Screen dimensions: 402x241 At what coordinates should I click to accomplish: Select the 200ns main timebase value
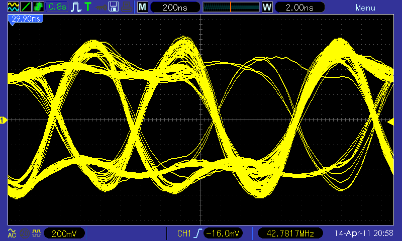(x=175, y=7)
